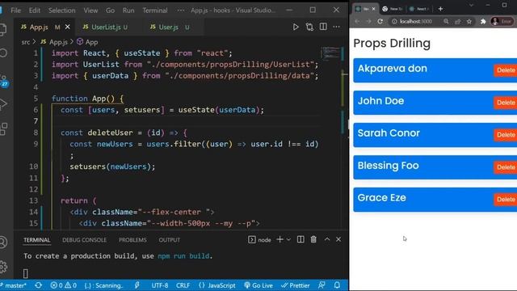Delete Sarah Conor in browser
This screenshot has width=517, height=291.
(505, 135)
